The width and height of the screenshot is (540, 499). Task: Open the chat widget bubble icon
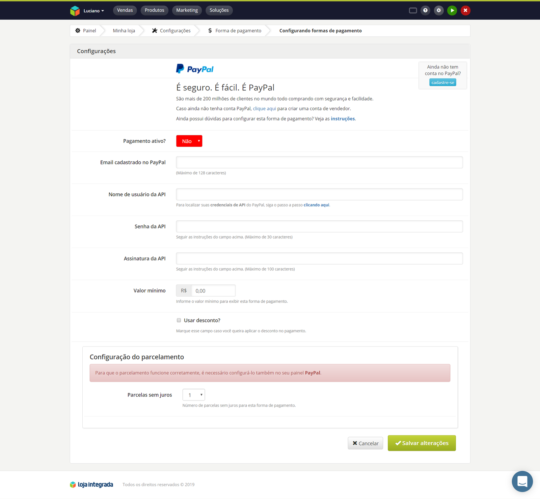tap(522, 481)
